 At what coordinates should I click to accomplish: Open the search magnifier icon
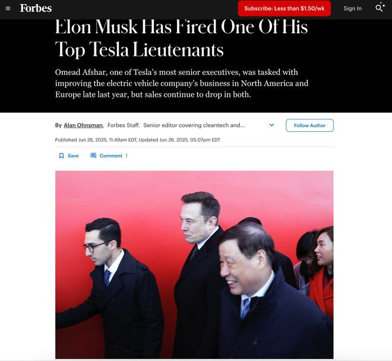[380, 8]
